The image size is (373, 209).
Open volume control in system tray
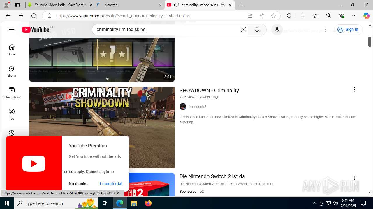(335, 203)
